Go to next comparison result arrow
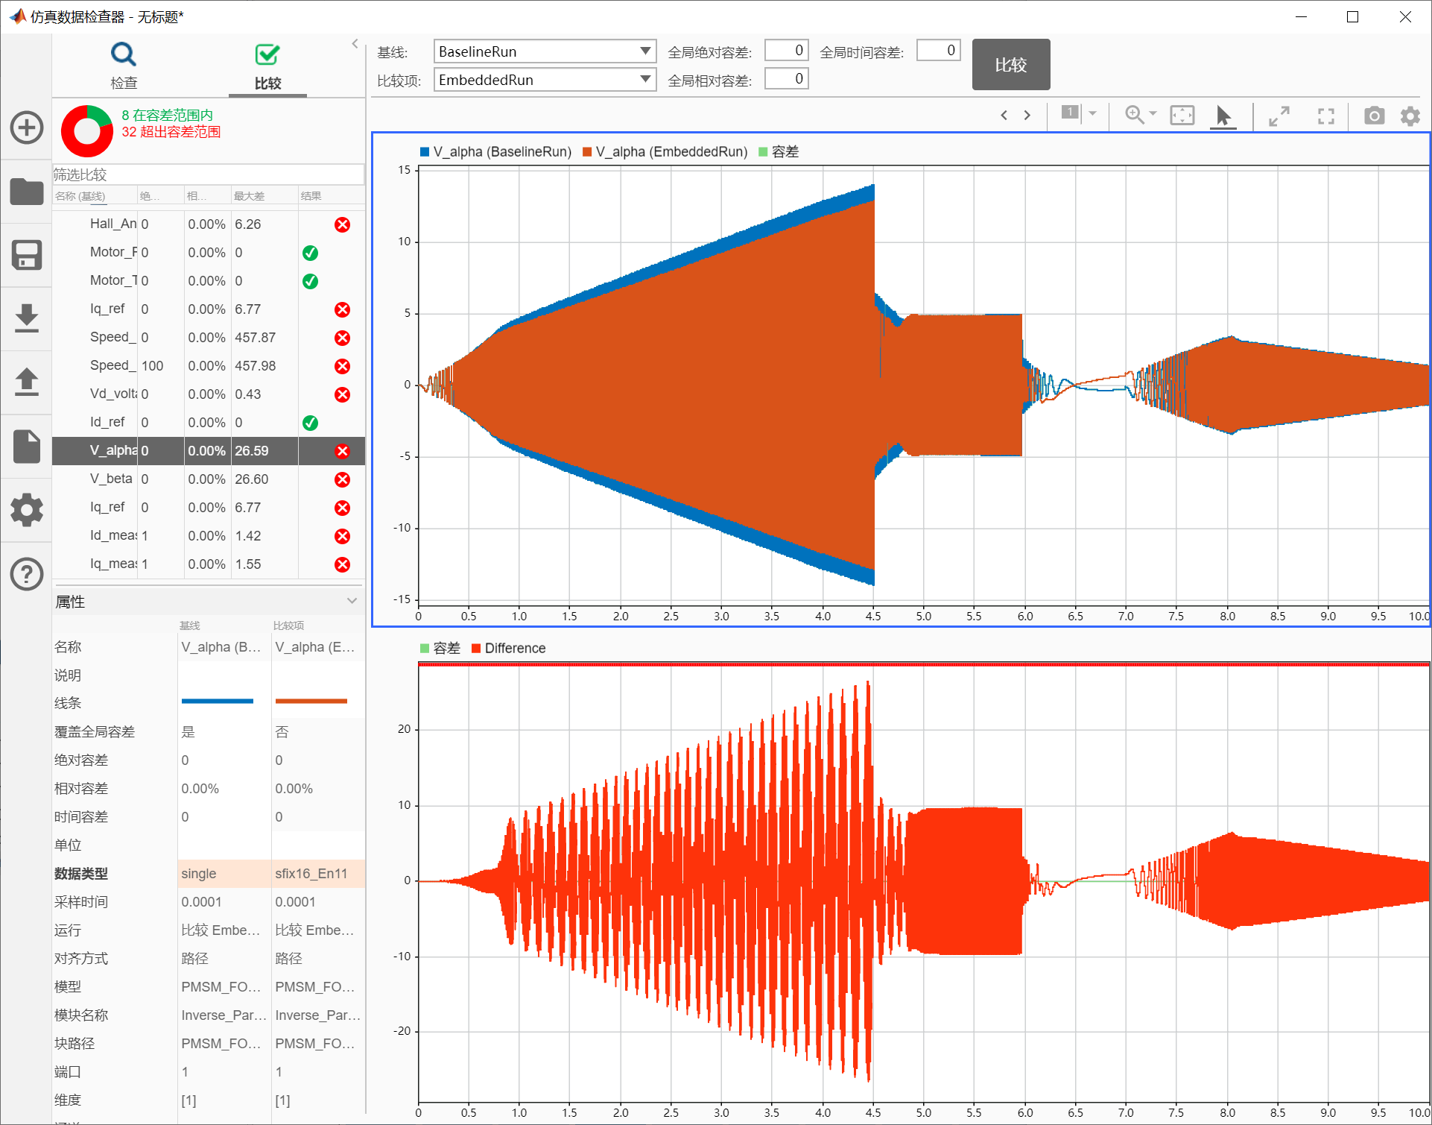1432x1125 pixels. pos(1027,116)
